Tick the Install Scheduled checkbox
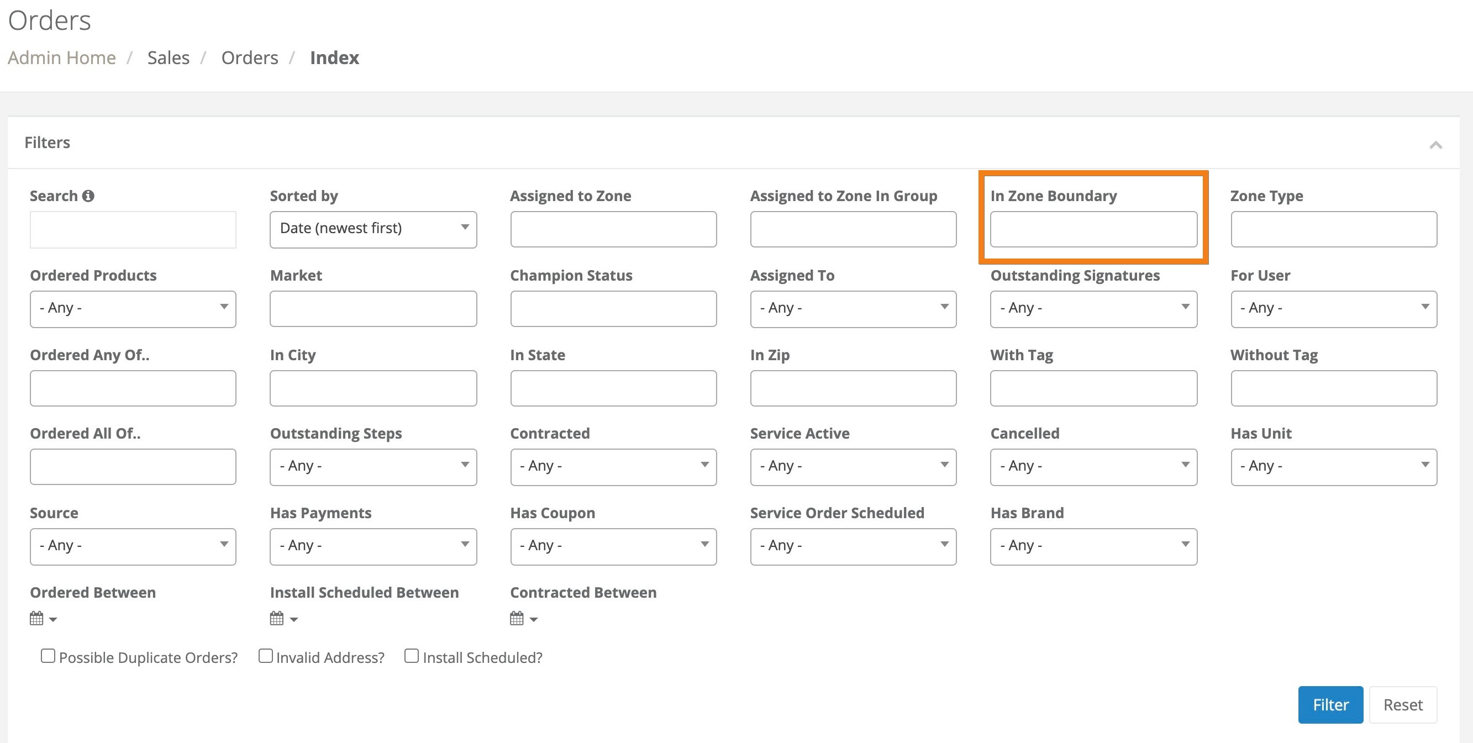Screen dimensions: 1473x743 (x=412, y=656)
